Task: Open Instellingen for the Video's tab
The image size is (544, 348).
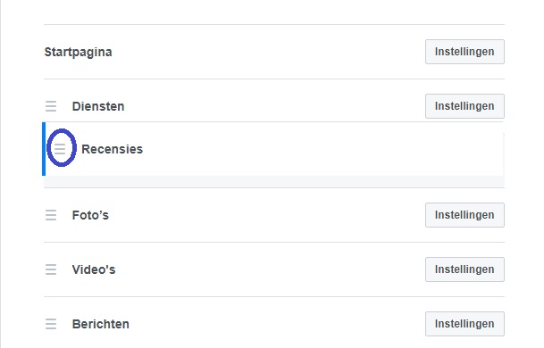Action: 464,269
